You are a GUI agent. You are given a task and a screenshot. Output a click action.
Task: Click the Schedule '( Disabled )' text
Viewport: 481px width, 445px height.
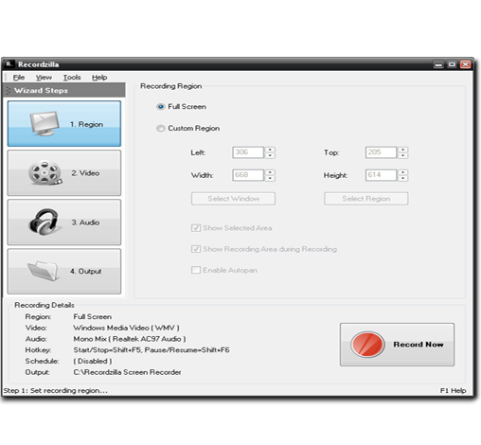(93, 361)
